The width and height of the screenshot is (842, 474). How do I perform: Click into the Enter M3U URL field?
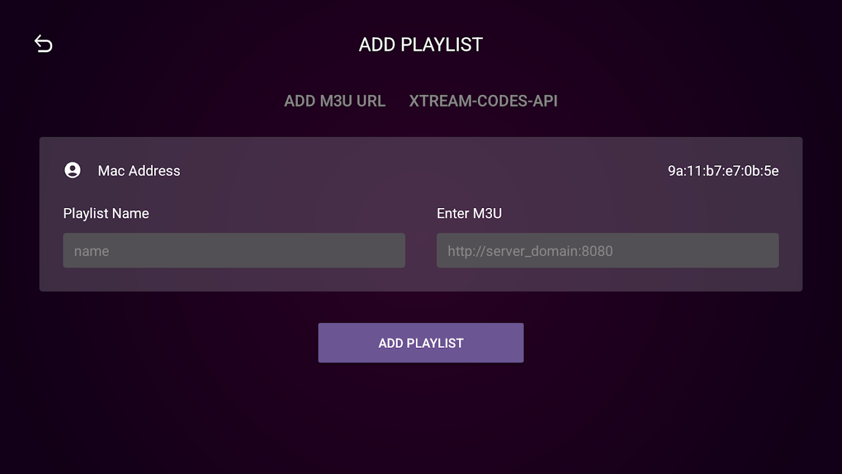tap(608, 251)
